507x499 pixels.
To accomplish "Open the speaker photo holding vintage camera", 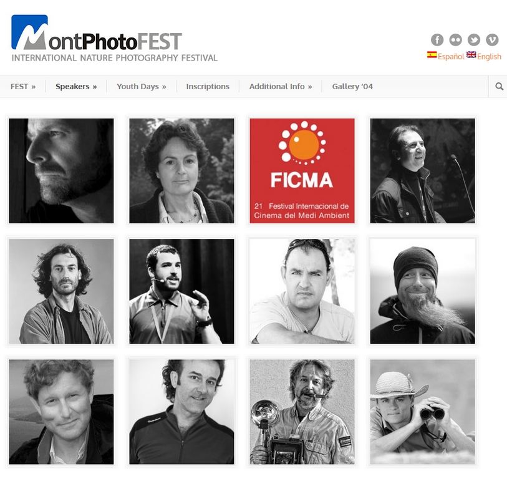I will [x=302, y=412].
